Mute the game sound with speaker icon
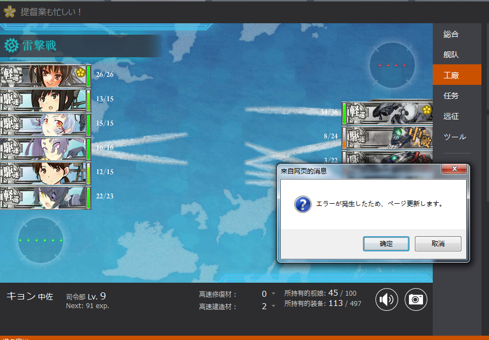 click(x=386, y=299)
